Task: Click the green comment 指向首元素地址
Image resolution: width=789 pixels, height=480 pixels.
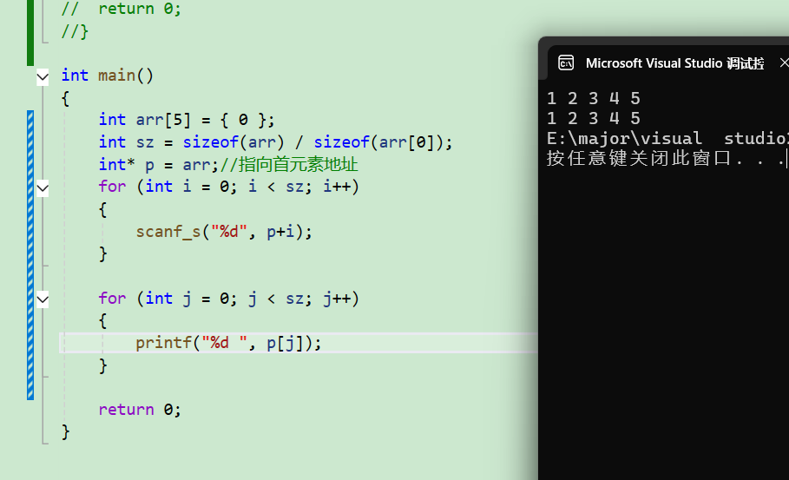Action: pos(289,165)
